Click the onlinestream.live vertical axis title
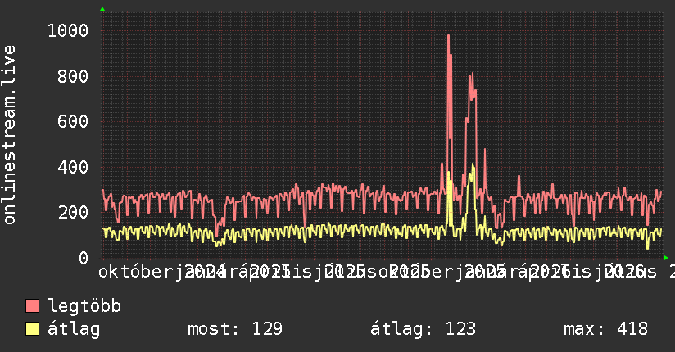 [x=10, y=135]
